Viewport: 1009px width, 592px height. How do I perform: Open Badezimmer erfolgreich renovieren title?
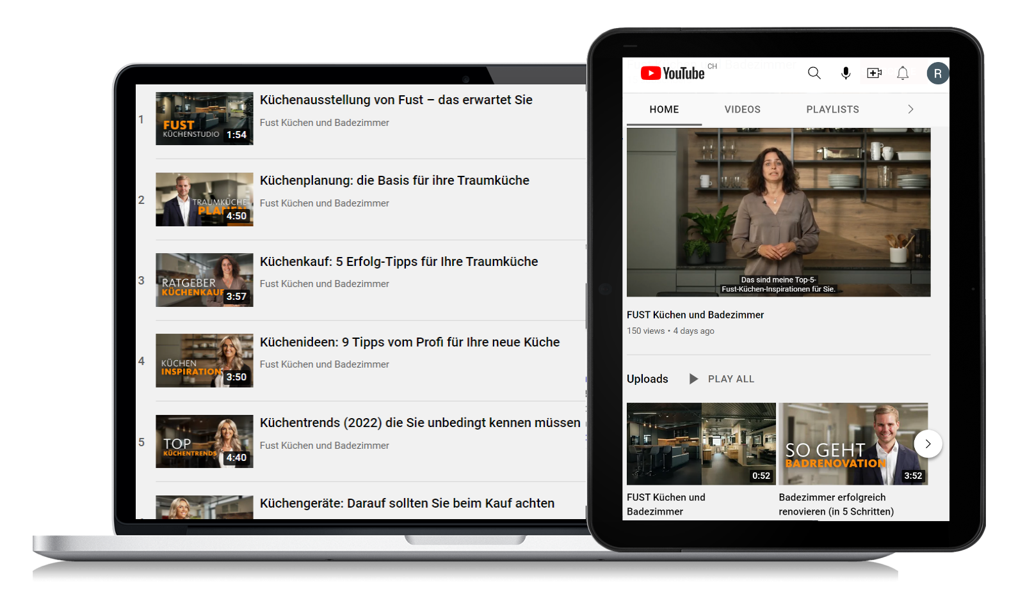click(836, 504)
